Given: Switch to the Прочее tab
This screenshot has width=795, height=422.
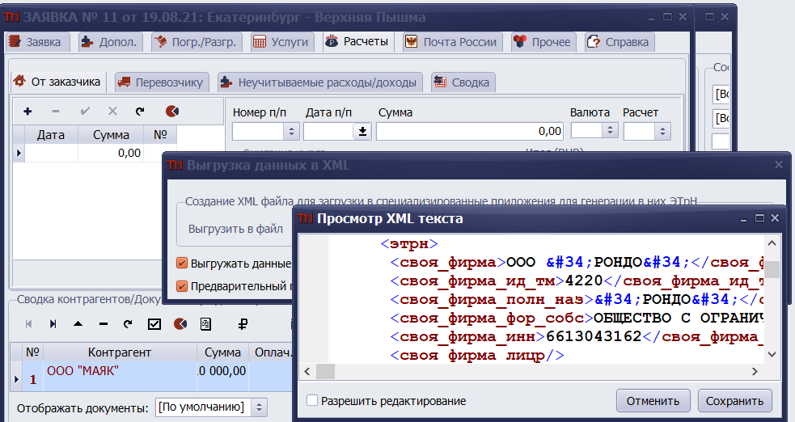Looking at the screenshot, I should (542, 42).
